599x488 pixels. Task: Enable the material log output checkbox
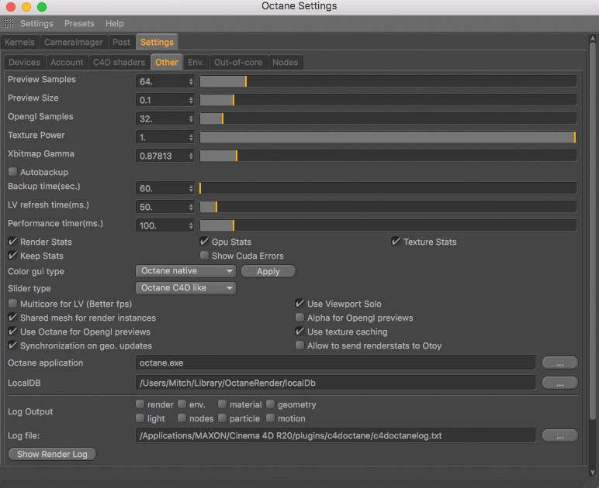(223, 404)
